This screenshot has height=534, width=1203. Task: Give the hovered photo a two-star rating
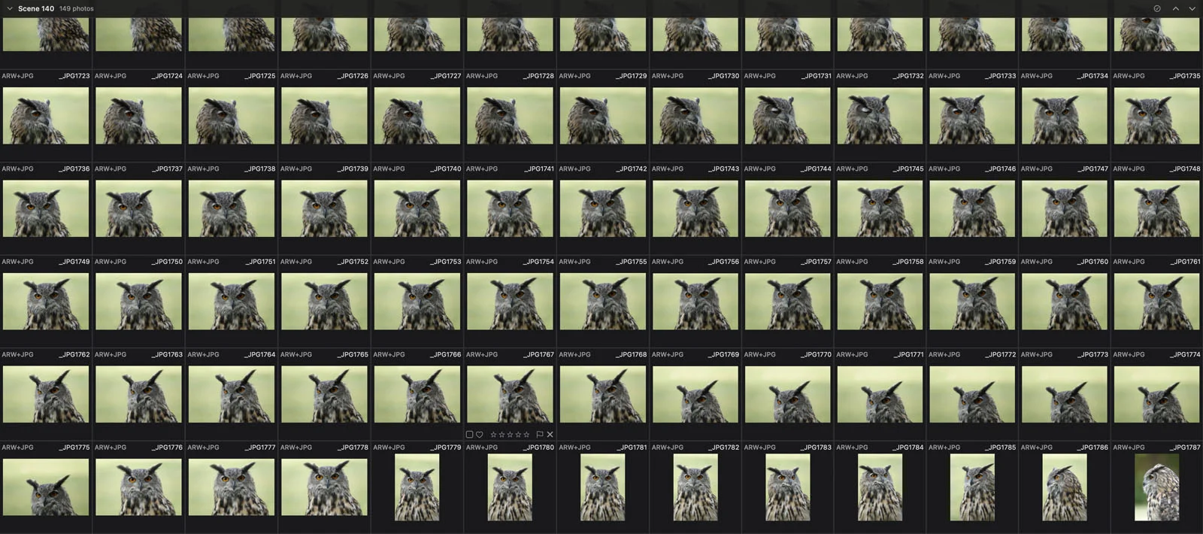[502, 435]
